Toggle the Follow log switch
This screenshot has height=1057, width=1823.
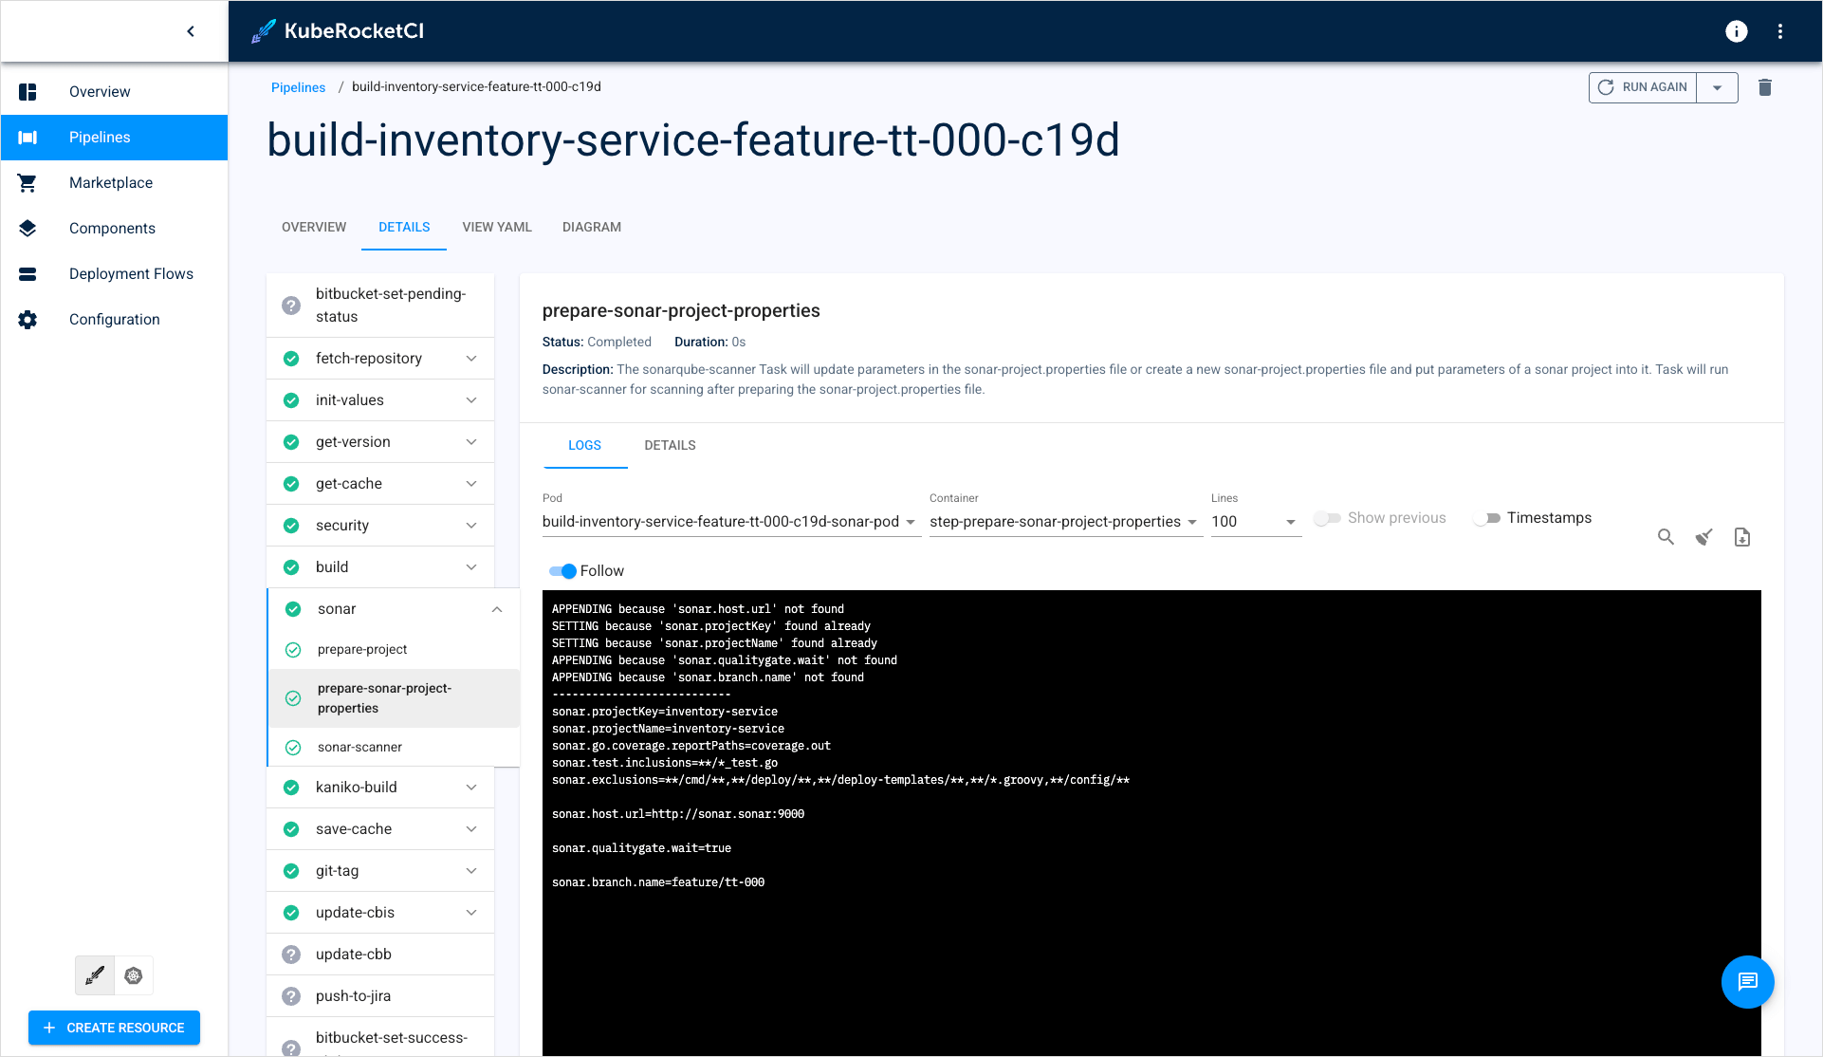click(562, 570)
